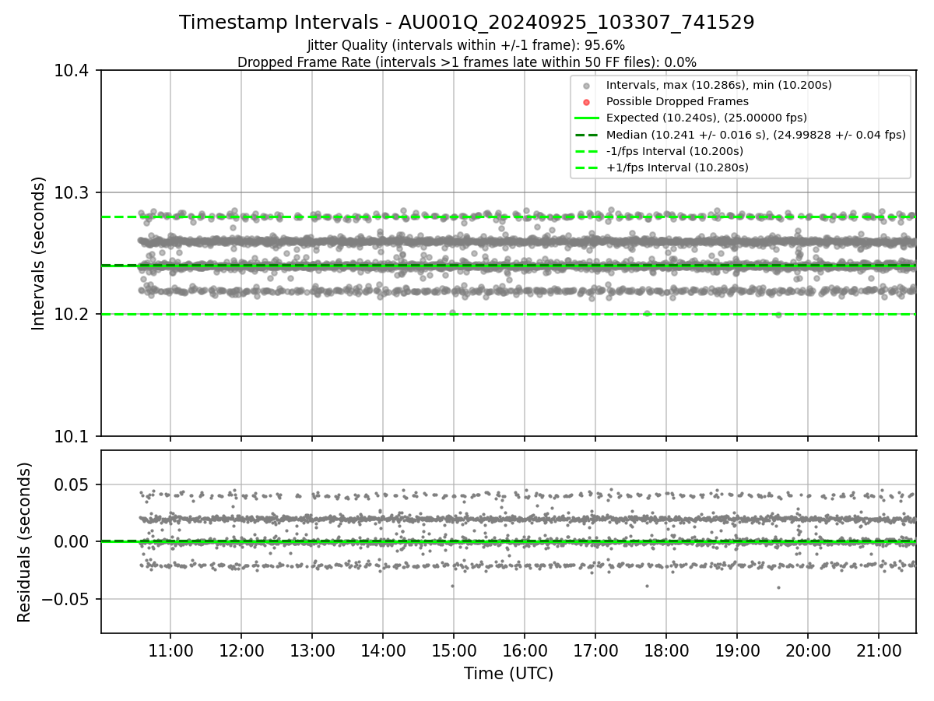Click the 'Residuals (seconds)' y-axis label
The width and height of the screenshot is (934, 701).
coord(24,542)
